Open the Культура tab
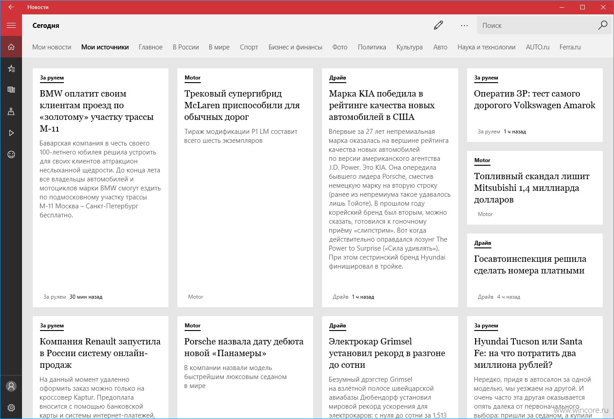614x419 pixels. tap(410, 47)
